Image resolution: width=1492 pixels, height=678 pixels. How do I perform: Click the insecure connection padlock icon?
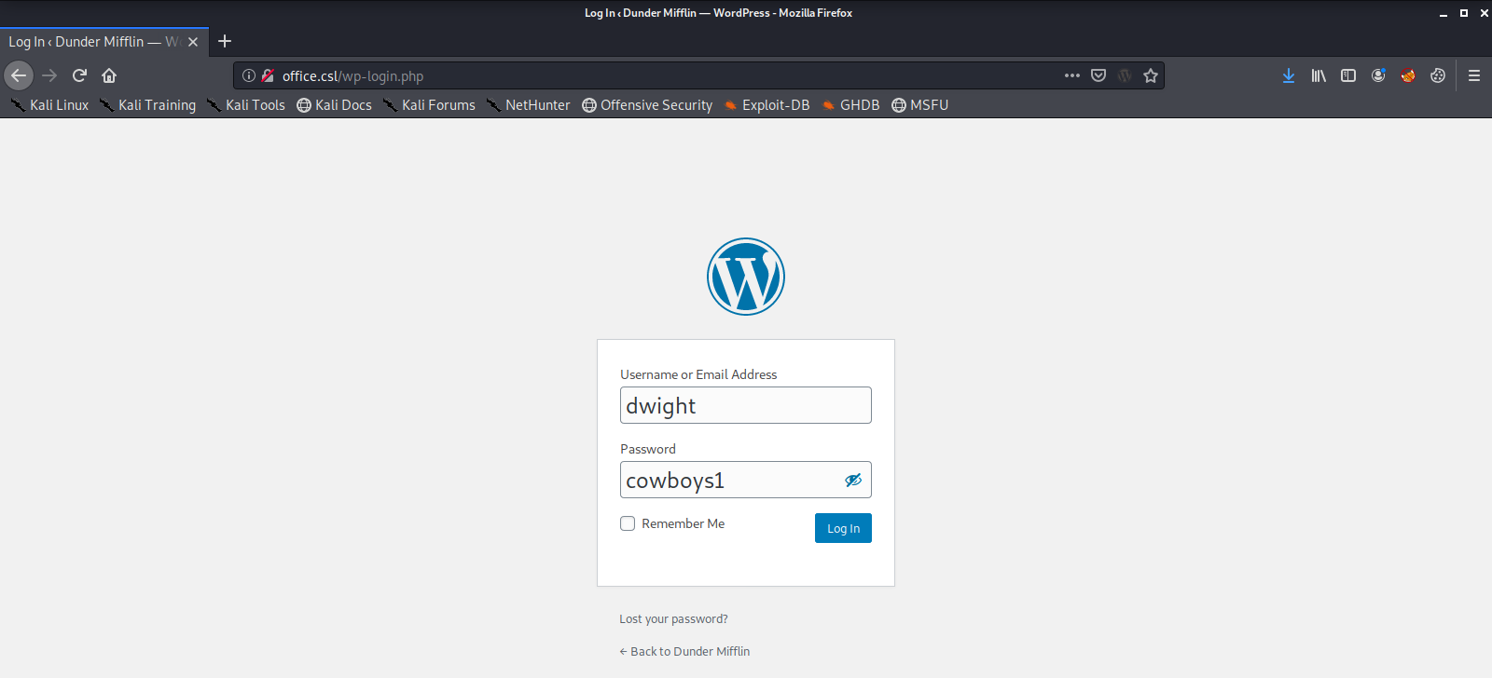268,75
